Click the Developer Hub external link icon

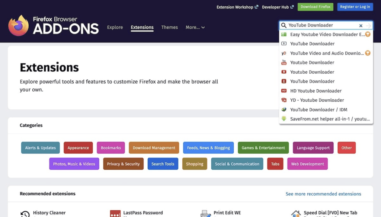292,7
